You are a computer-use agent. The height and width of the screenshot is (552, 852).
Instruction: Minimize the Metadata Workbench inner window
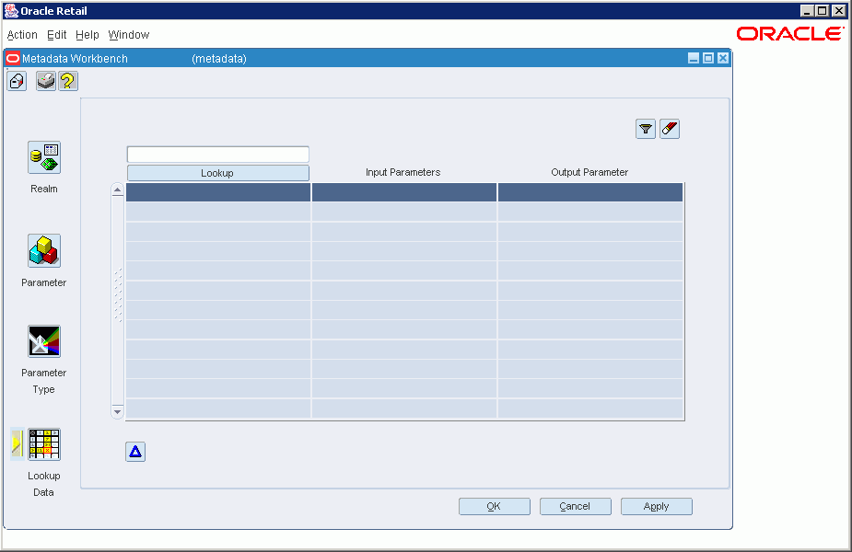pos(694,58)
